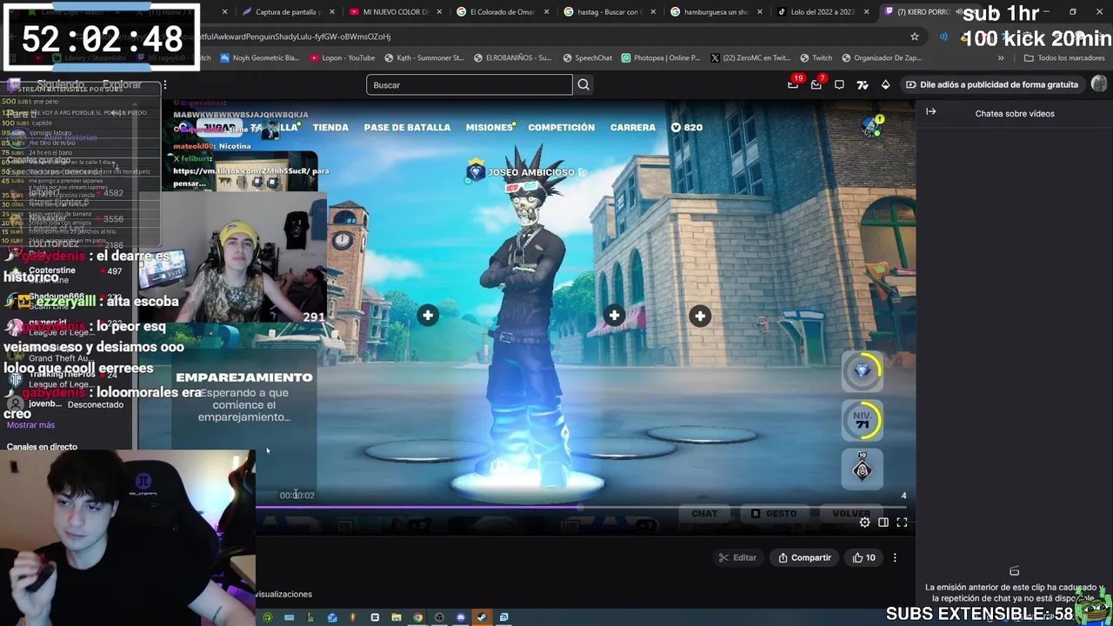Open video player settings gear
1113x626 pixels.
click(x=864, y=523)
